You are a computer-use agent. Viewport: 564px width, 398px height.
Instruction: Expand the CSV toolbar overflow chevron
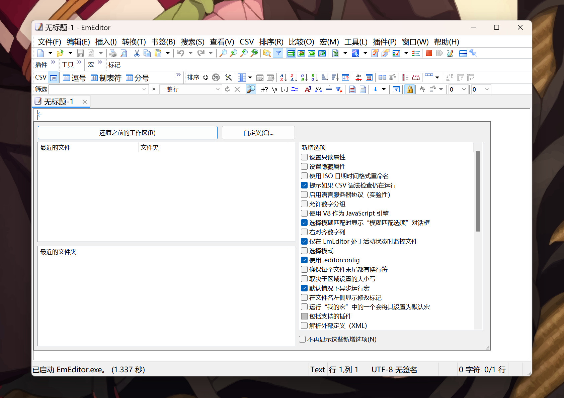tap(178, 75)
